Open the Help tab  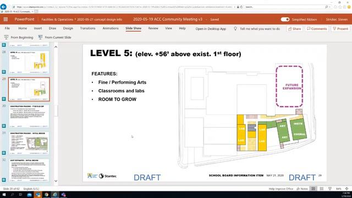coord(182,28)
